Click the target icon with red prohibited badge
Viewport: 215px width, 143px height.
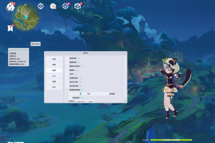(x=53, y=6)
